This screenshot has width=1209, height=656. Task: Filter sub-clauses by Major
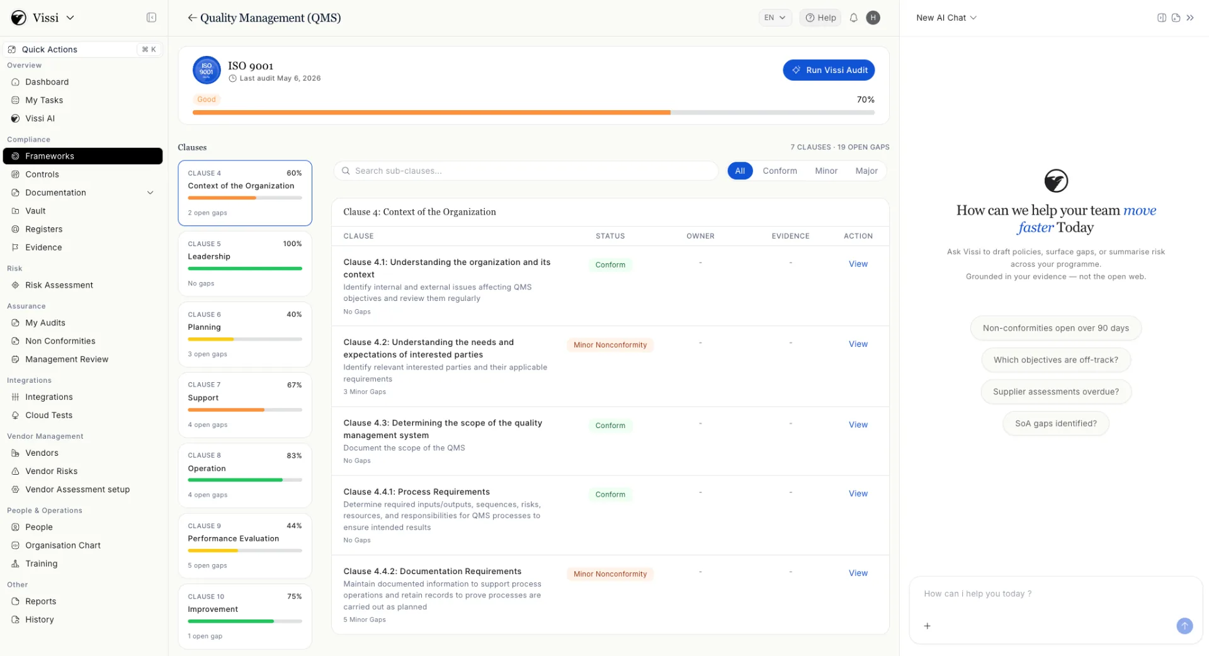866,171
